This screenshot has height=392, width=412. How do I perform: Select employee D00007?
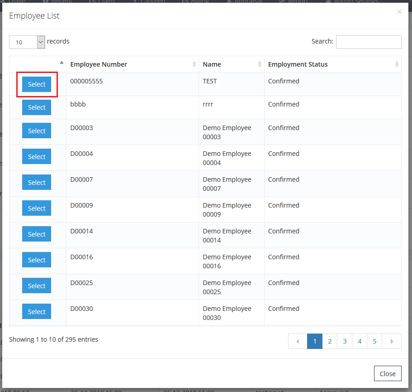37,183
